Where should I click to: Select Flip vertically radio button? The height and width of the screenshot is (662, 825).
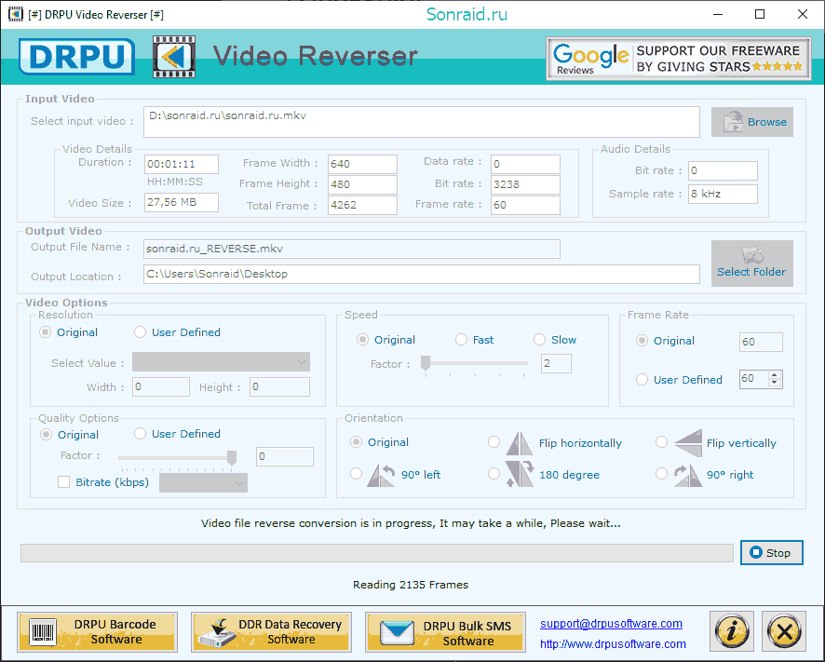pos(661,442)
